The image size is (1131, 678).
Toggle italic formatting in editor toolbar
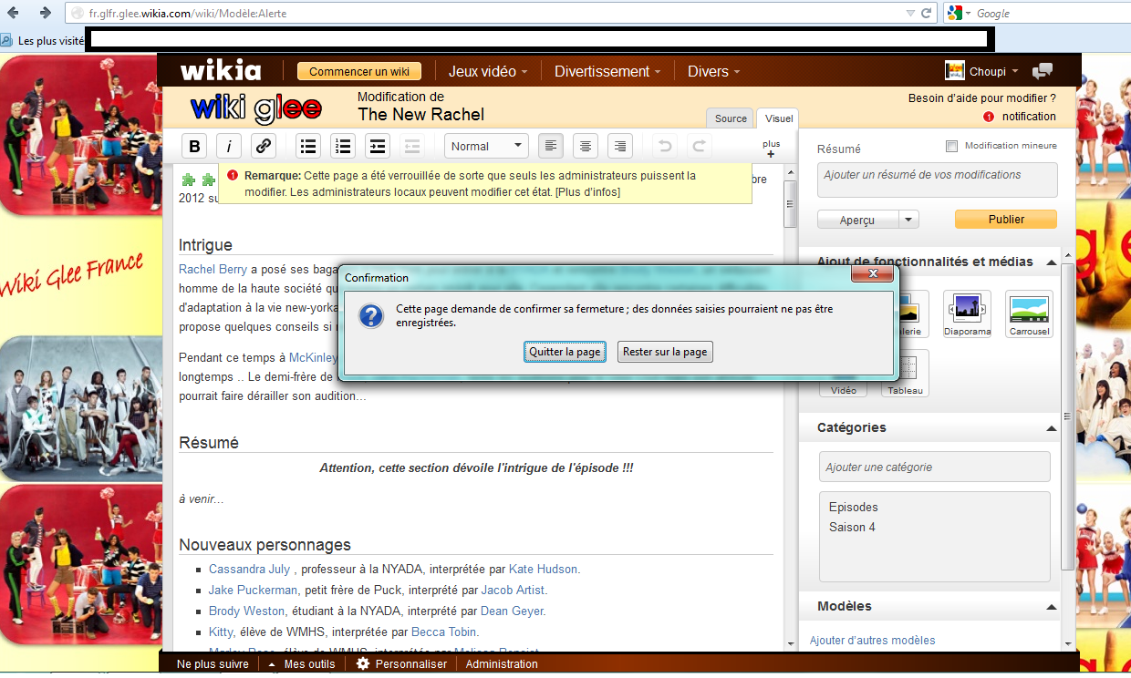coord(229,146)
